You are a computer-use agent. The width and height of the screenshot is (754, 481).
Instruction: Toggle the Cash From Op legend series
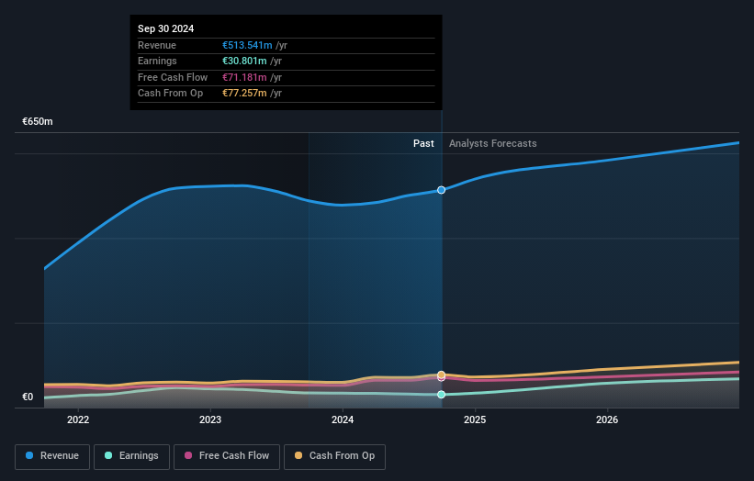tap(334, 456)
